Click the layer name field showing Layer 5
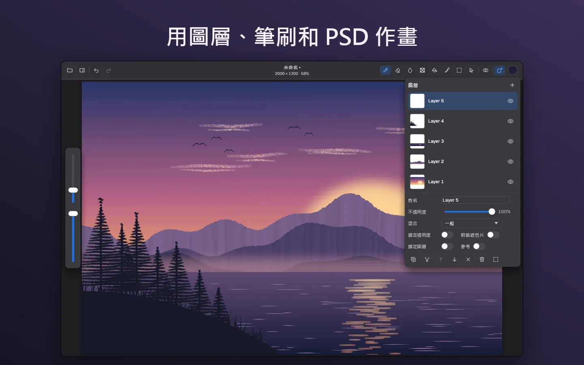Image resolution: width=584 pixels, height=365 pixels. point(475,200)
